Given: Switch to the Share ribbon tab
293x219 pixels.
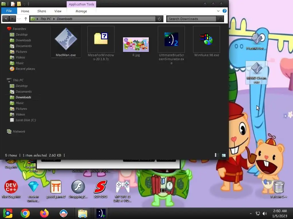Looking at the screenshot, I should tap(42, 11).
